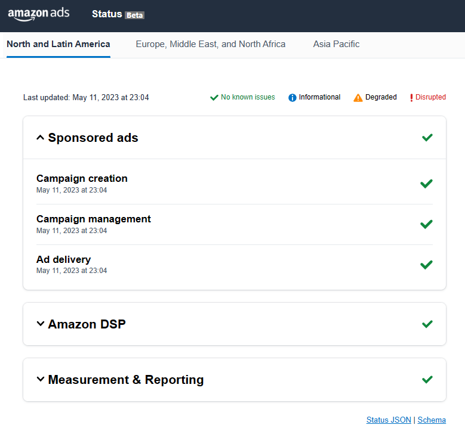
Task: Click the Campaign management row title
Action: point(93,219)
